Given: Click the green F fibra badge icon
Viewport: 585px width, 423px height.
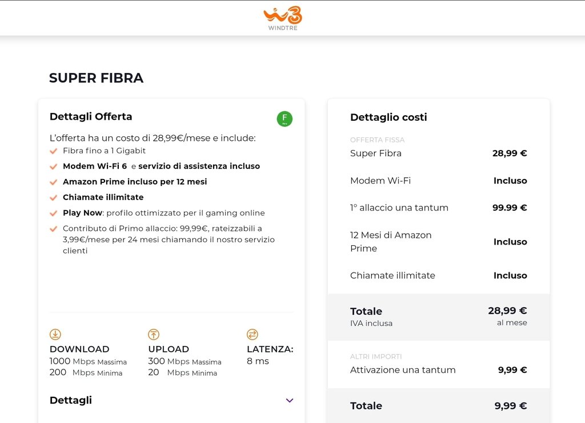Looking at the screenshot, I should pyautogui.click(x=285, y=119).
